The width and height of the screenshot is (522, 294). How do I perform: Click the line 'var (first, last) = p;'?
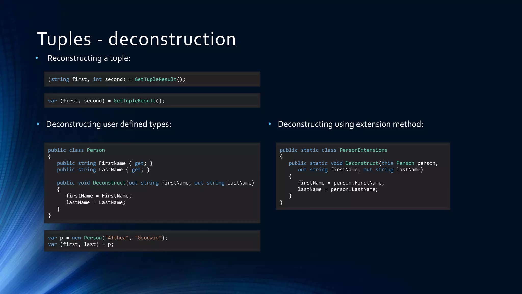[x=81, y=244]
